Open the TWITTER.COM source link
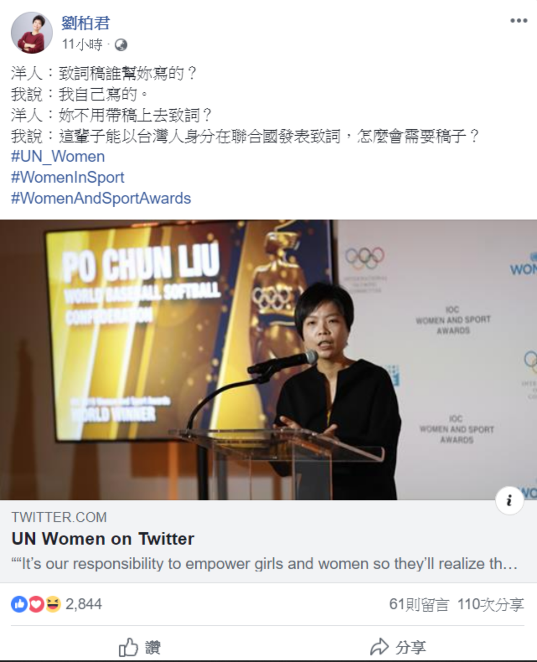The image size is (537, 662). coord(59,517)
